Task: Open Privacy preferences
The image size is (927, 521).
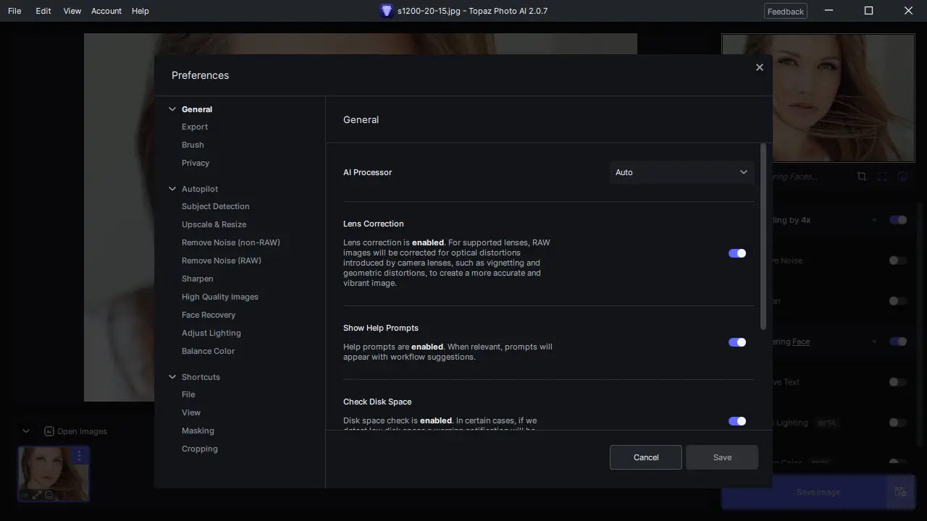Action: [196, 163]
